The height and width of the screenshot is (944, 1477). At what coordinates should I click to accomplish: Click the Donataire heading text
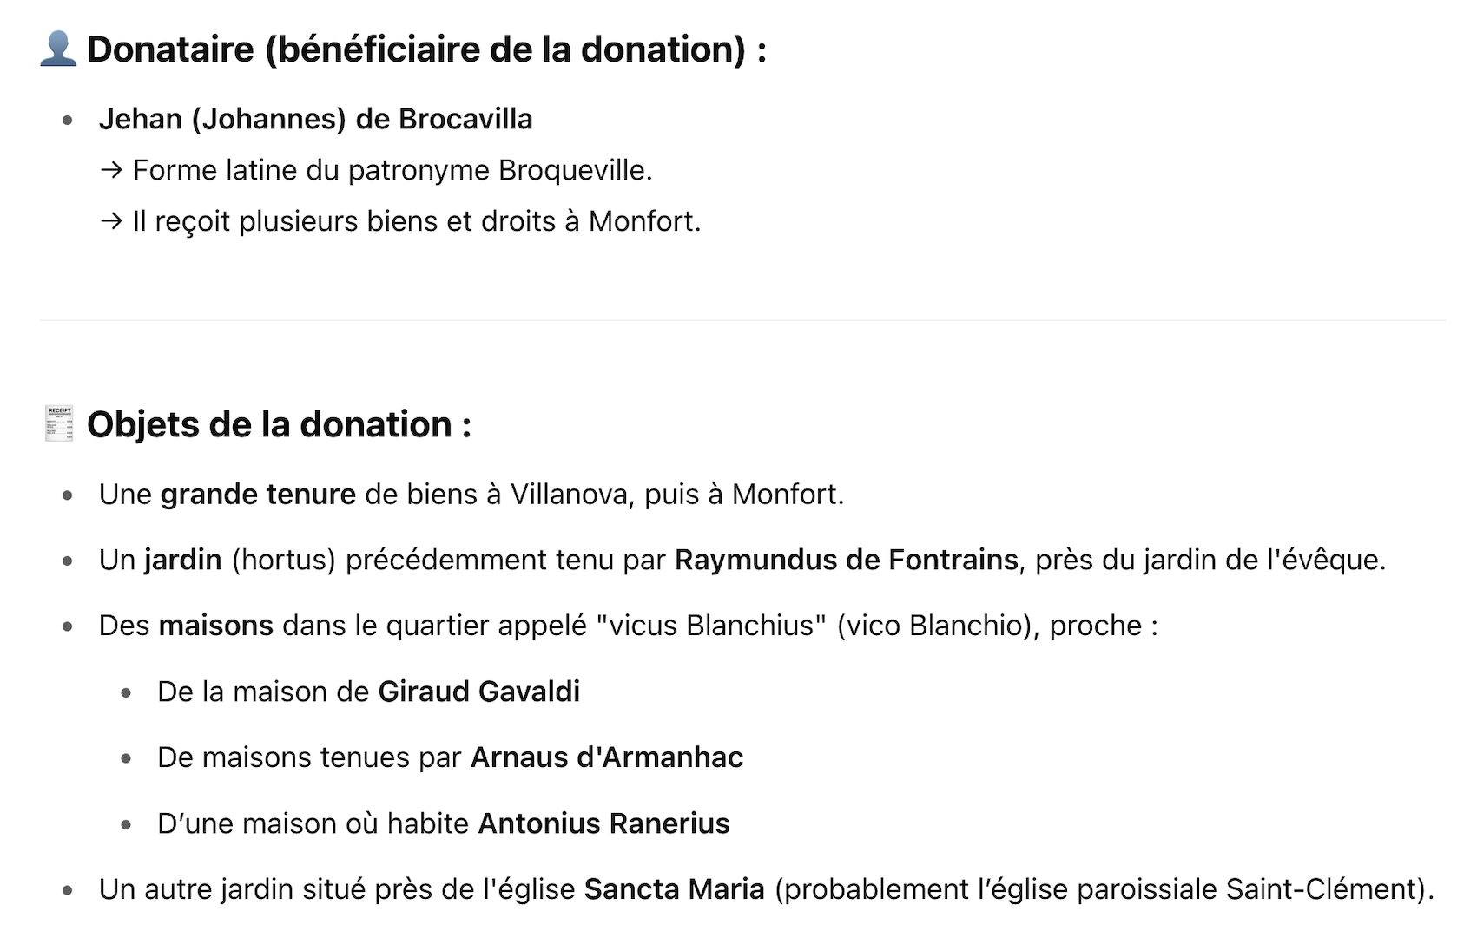(426, 49)
